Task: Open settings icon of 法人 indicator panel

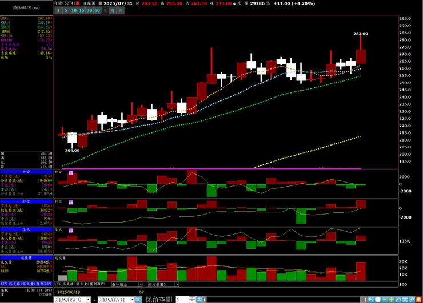Action: pyautogui.click(x=71, y=231)
